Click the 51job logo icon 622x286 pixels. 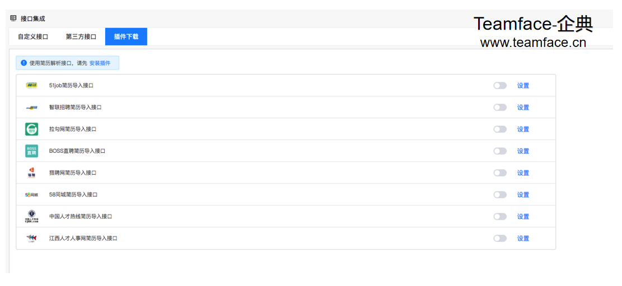31,85
